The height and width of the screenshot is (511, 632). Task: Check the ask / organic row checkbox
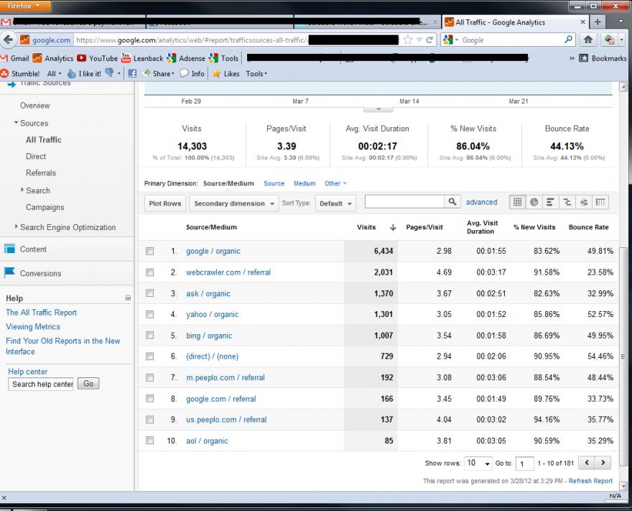(150, 293)
